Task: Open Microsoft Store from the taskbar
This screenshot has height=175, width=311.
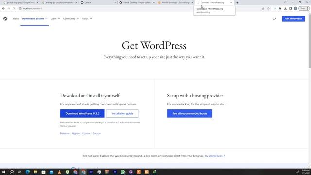Action: (43, 172)
